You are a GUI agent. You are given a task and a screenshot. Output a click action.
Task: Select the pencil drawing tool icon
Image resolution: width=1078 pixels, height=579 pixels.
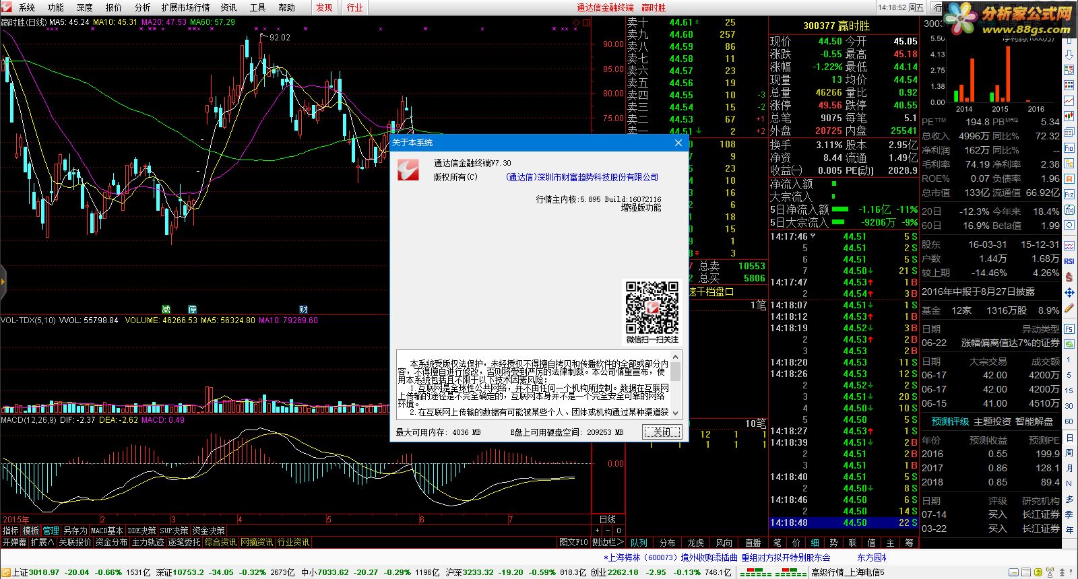1069,308
